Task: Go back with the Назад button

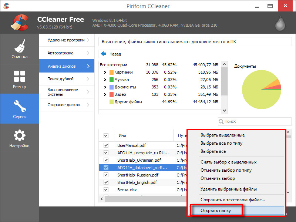Action: pyautogui.click(x=112, y=54)
